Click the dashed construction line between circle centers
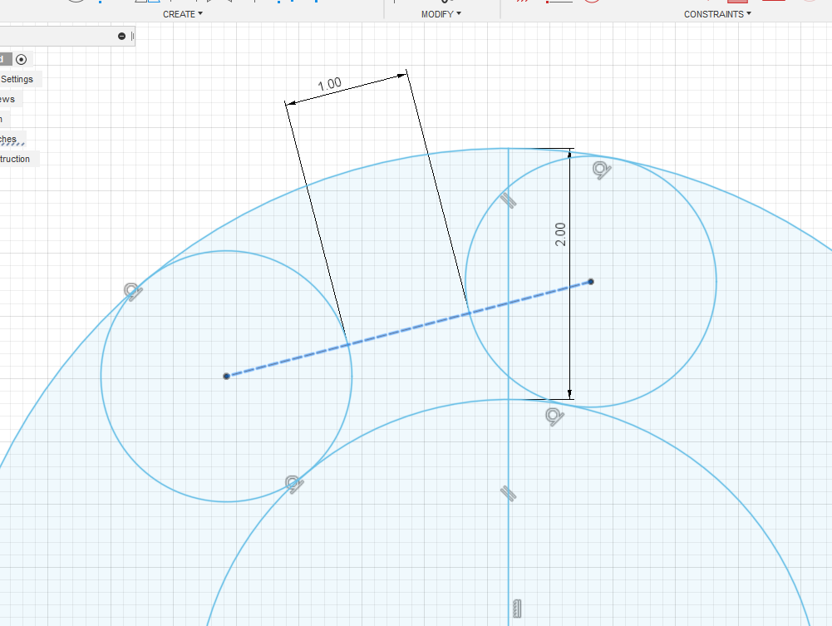 [407, 328]
